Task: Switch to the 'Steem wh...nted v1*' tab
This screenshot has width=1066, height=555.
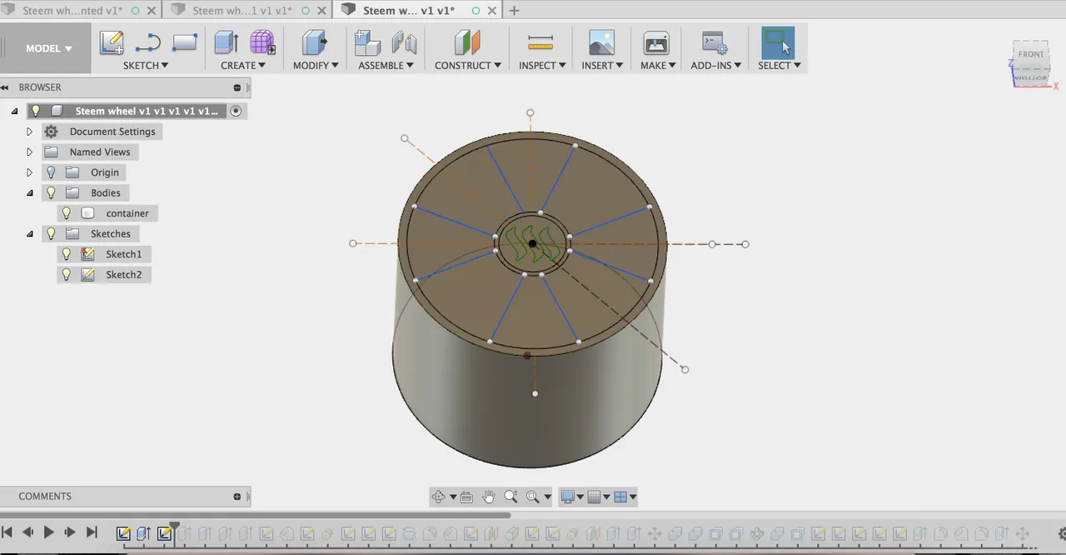Action: coord(72,11)
